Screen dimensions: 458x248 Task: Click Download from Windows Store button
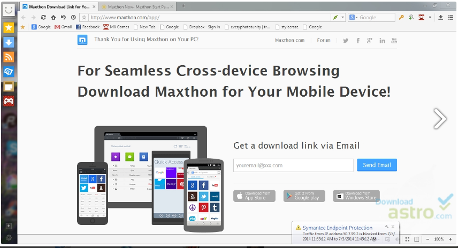356,196
